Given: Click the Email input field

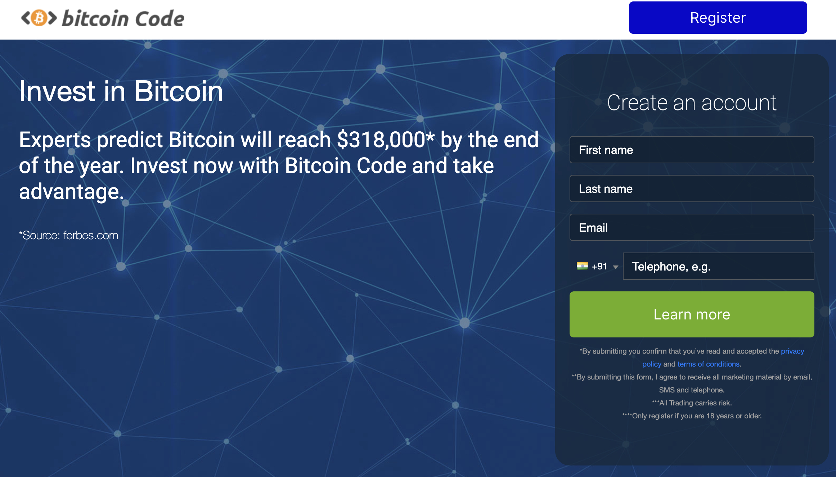Looking at the screenshot, I should click(x=691, y=227).
